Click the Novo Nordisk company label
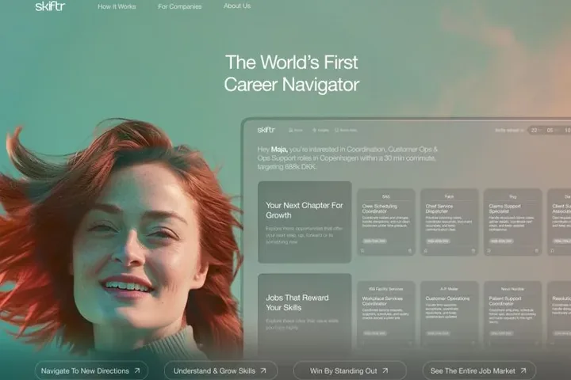The height and width of the screenshot is (380, 571). (x=512, y=289)
